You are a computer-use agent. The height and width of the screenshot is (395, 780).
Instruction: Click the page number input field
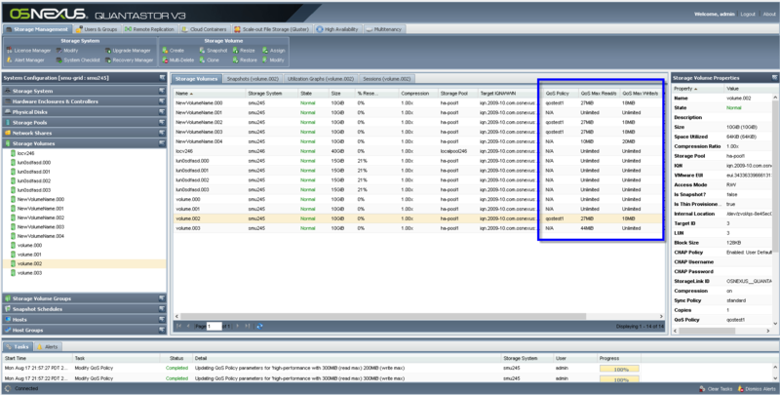click(214, 325)
